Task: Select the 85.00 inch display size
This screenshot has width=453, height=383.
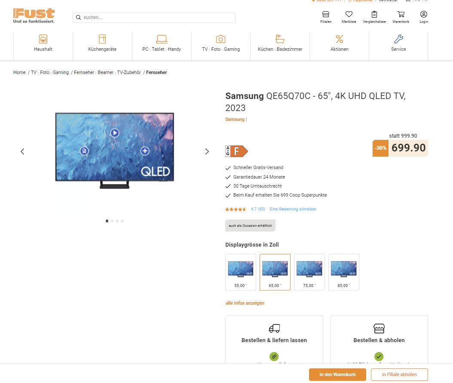Action: [x=344, y=272]
